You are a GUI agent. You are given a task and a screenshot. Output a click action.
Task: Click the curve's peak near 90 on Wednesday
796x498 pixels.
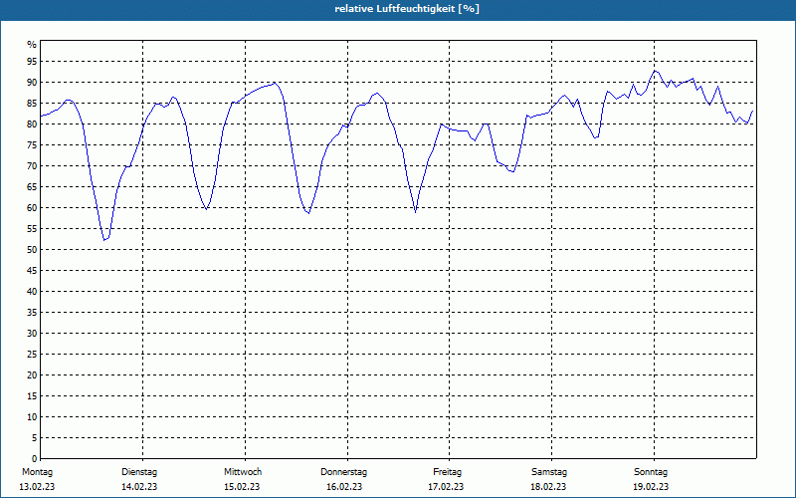(275, 83)
